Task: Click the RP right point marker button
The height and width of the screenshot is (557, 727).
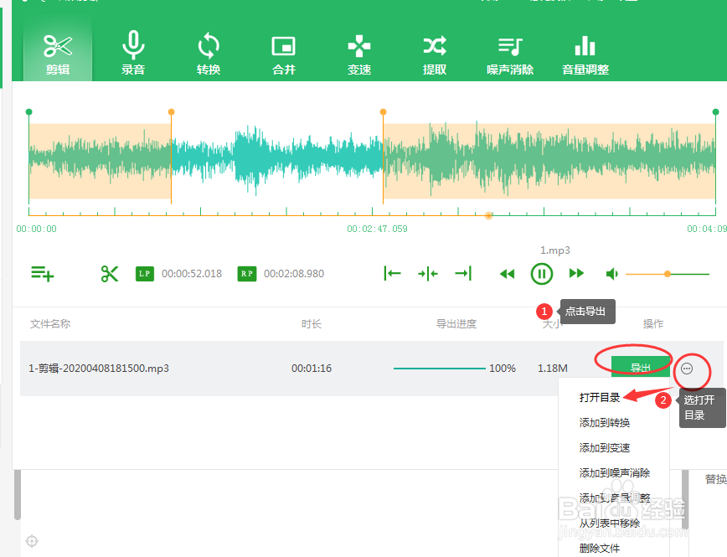Action: point(246,274)
